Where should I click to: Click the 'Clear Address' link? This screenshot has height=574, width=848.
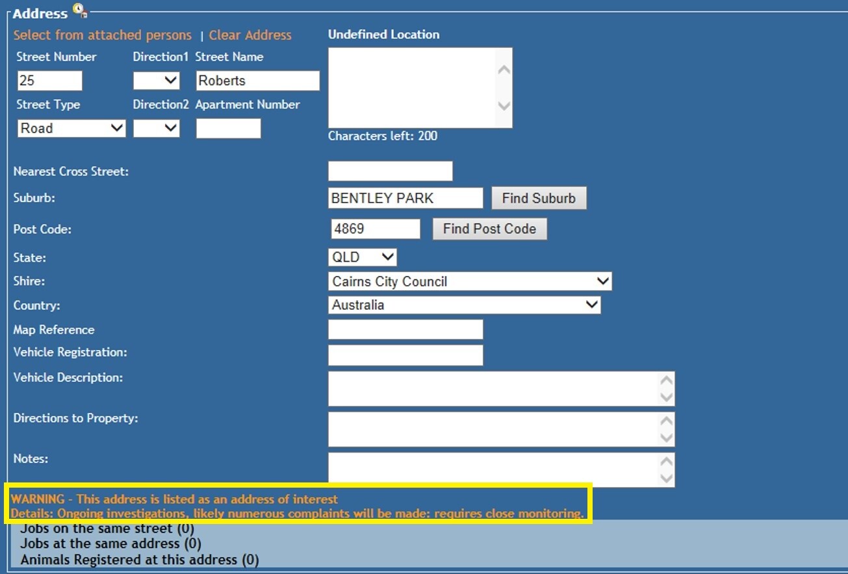click(250, 35)
